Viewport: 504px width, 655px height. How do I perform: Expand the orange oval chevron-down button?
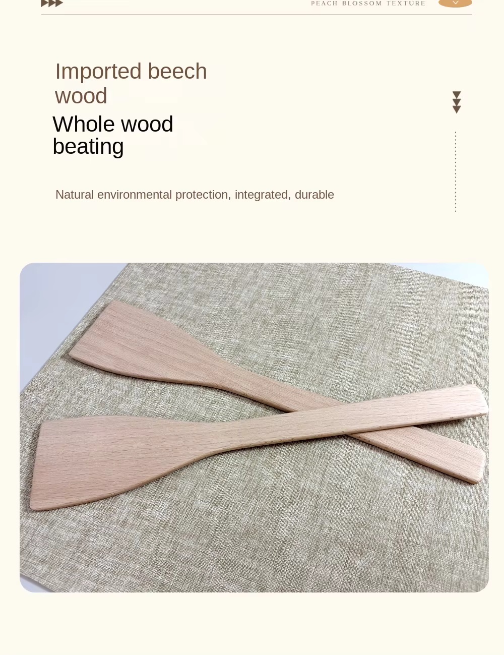pyautogui.click(x=455, y=3)
